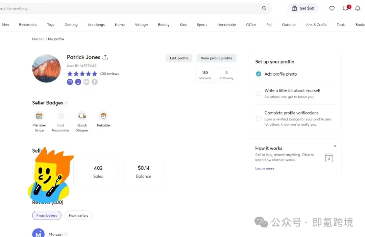Click the search magnifier icon

264,8
